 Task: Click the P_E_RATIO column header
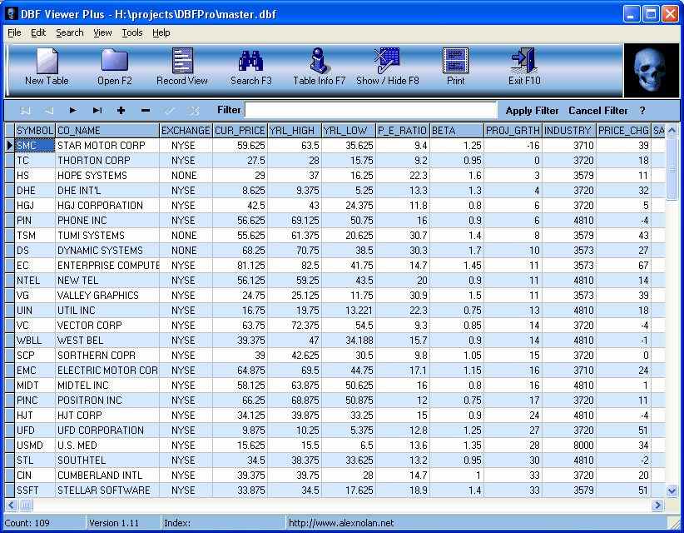pyautogui.click(x=403, y=131)
